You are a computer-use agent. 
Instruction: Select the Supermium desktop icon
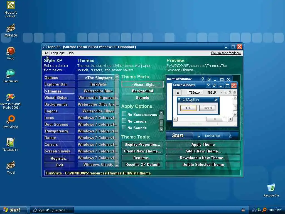coord(11,76)
